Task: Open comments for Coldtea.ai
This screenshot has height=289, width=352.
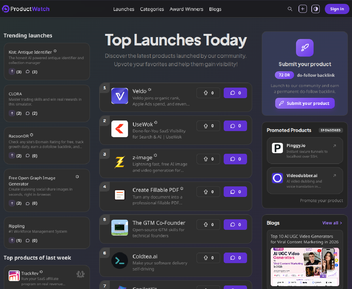Action: 235,258
